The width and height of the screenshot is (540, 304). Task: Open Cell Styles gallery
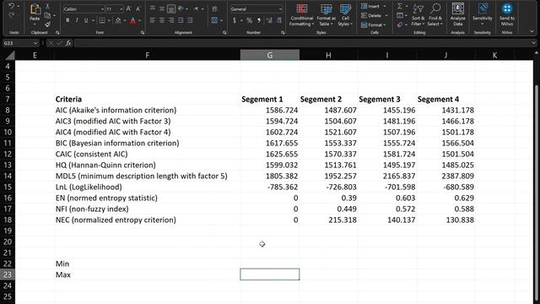click(345, 15)
